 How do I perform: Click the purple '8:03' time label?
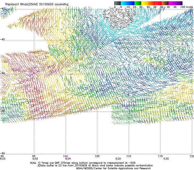35,159
